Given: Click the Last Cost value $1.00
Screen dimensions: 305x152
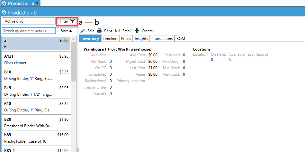Looking at the screenshot, I should [x=153, y=68].
